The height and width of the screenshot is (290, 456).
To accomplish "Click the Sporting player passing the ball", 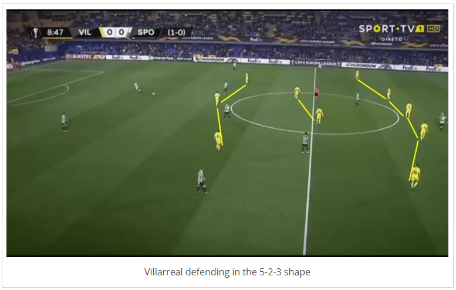I will coord(137,87).
